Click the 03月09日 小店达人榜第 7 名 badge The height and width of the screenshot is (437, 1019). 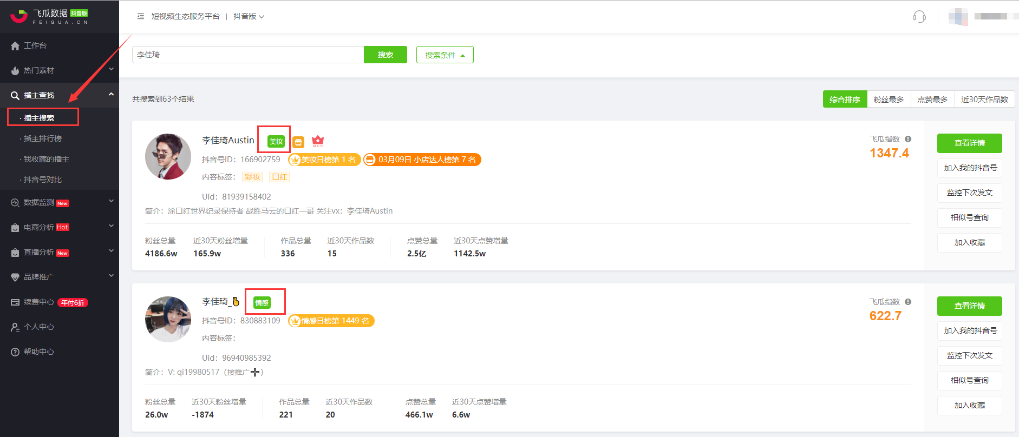click(422, 160)
